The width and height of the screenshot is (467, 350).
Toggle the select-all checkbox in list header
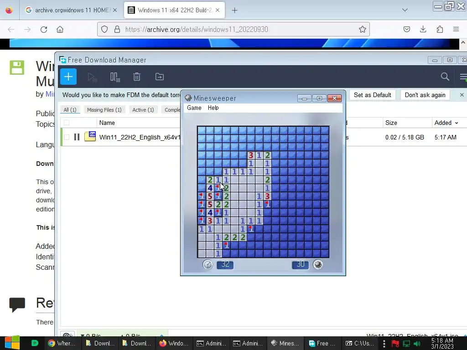click(x=67, y=123)
